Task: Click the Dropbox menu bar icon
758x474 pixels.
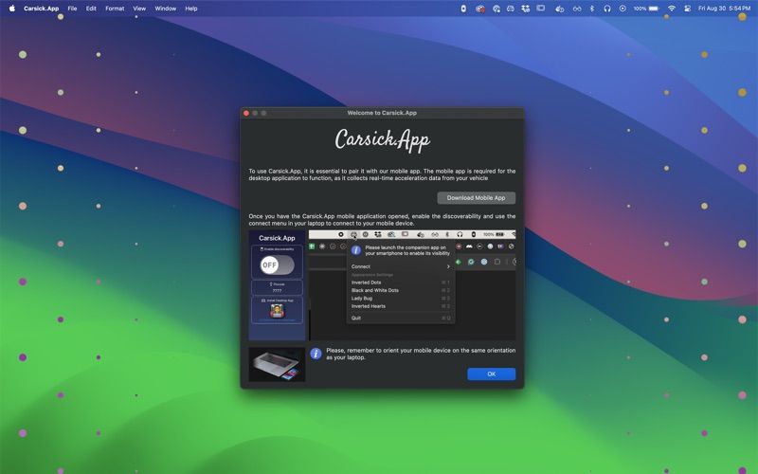Action: pos(526,9)
